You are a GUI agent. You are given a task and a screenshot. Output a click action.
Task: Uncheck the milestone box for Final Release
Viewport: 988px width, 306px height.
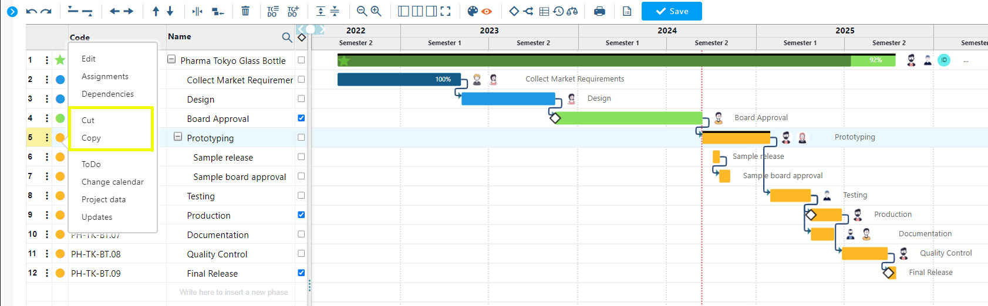pos(301,273)
